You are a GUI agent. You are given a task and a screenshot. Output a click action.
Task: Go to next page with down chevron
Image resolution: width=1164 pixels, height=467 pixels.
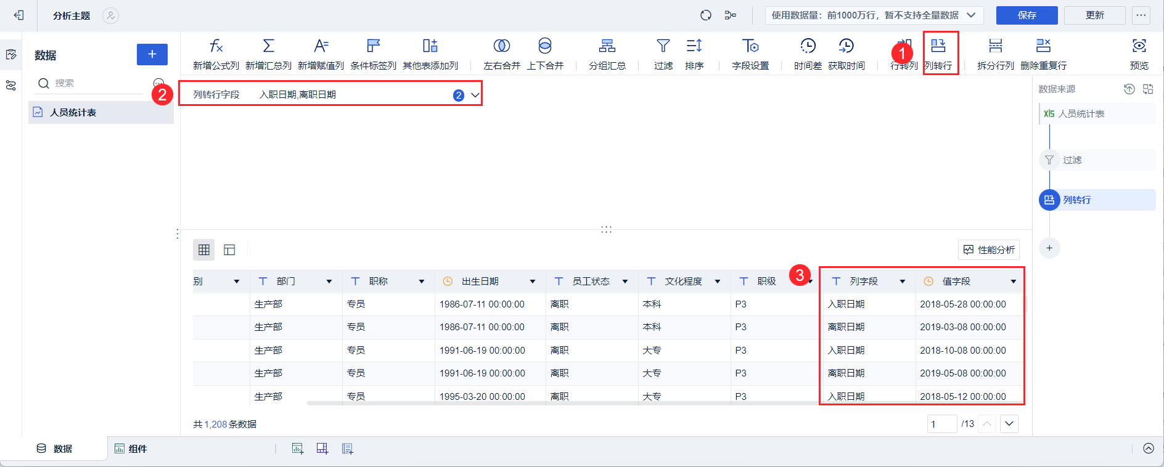[x=1009, y=424]
